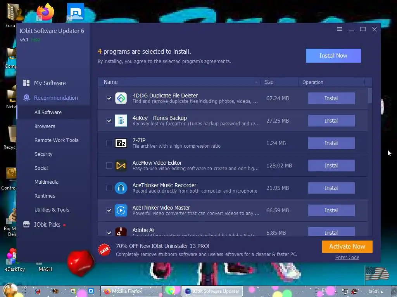
Task: Sort the list by the Size column
Action: [x=279, y=82]
